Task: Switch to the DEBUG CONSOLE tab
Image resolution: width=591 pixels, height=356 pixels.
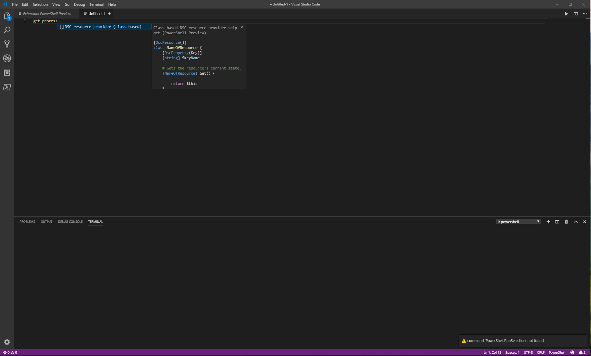Action: [70, 222]
